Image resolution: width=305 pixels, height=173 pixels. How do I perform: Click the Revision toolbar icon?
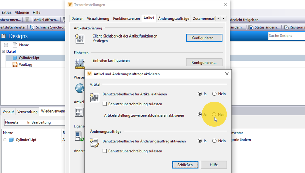[286, 27]
